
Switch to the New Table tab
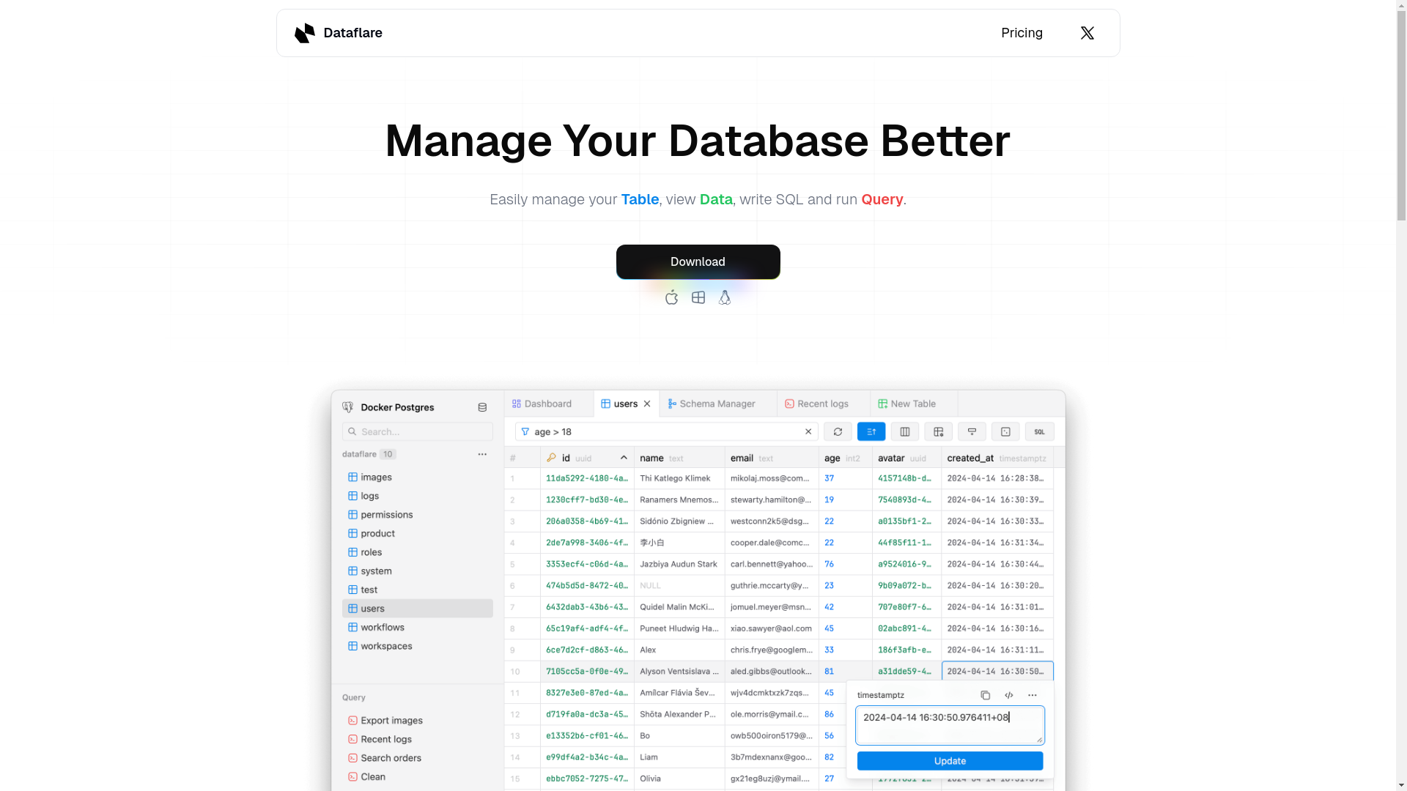point(913,404)
